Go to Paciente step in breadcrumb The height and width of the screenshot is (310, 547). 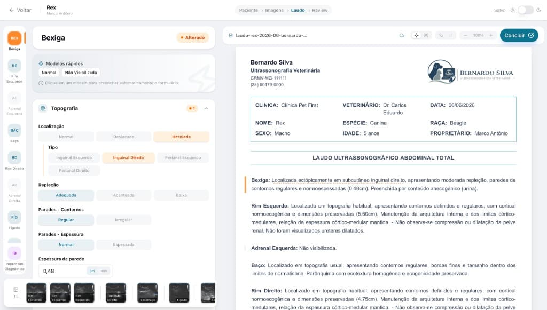(248, 10)
